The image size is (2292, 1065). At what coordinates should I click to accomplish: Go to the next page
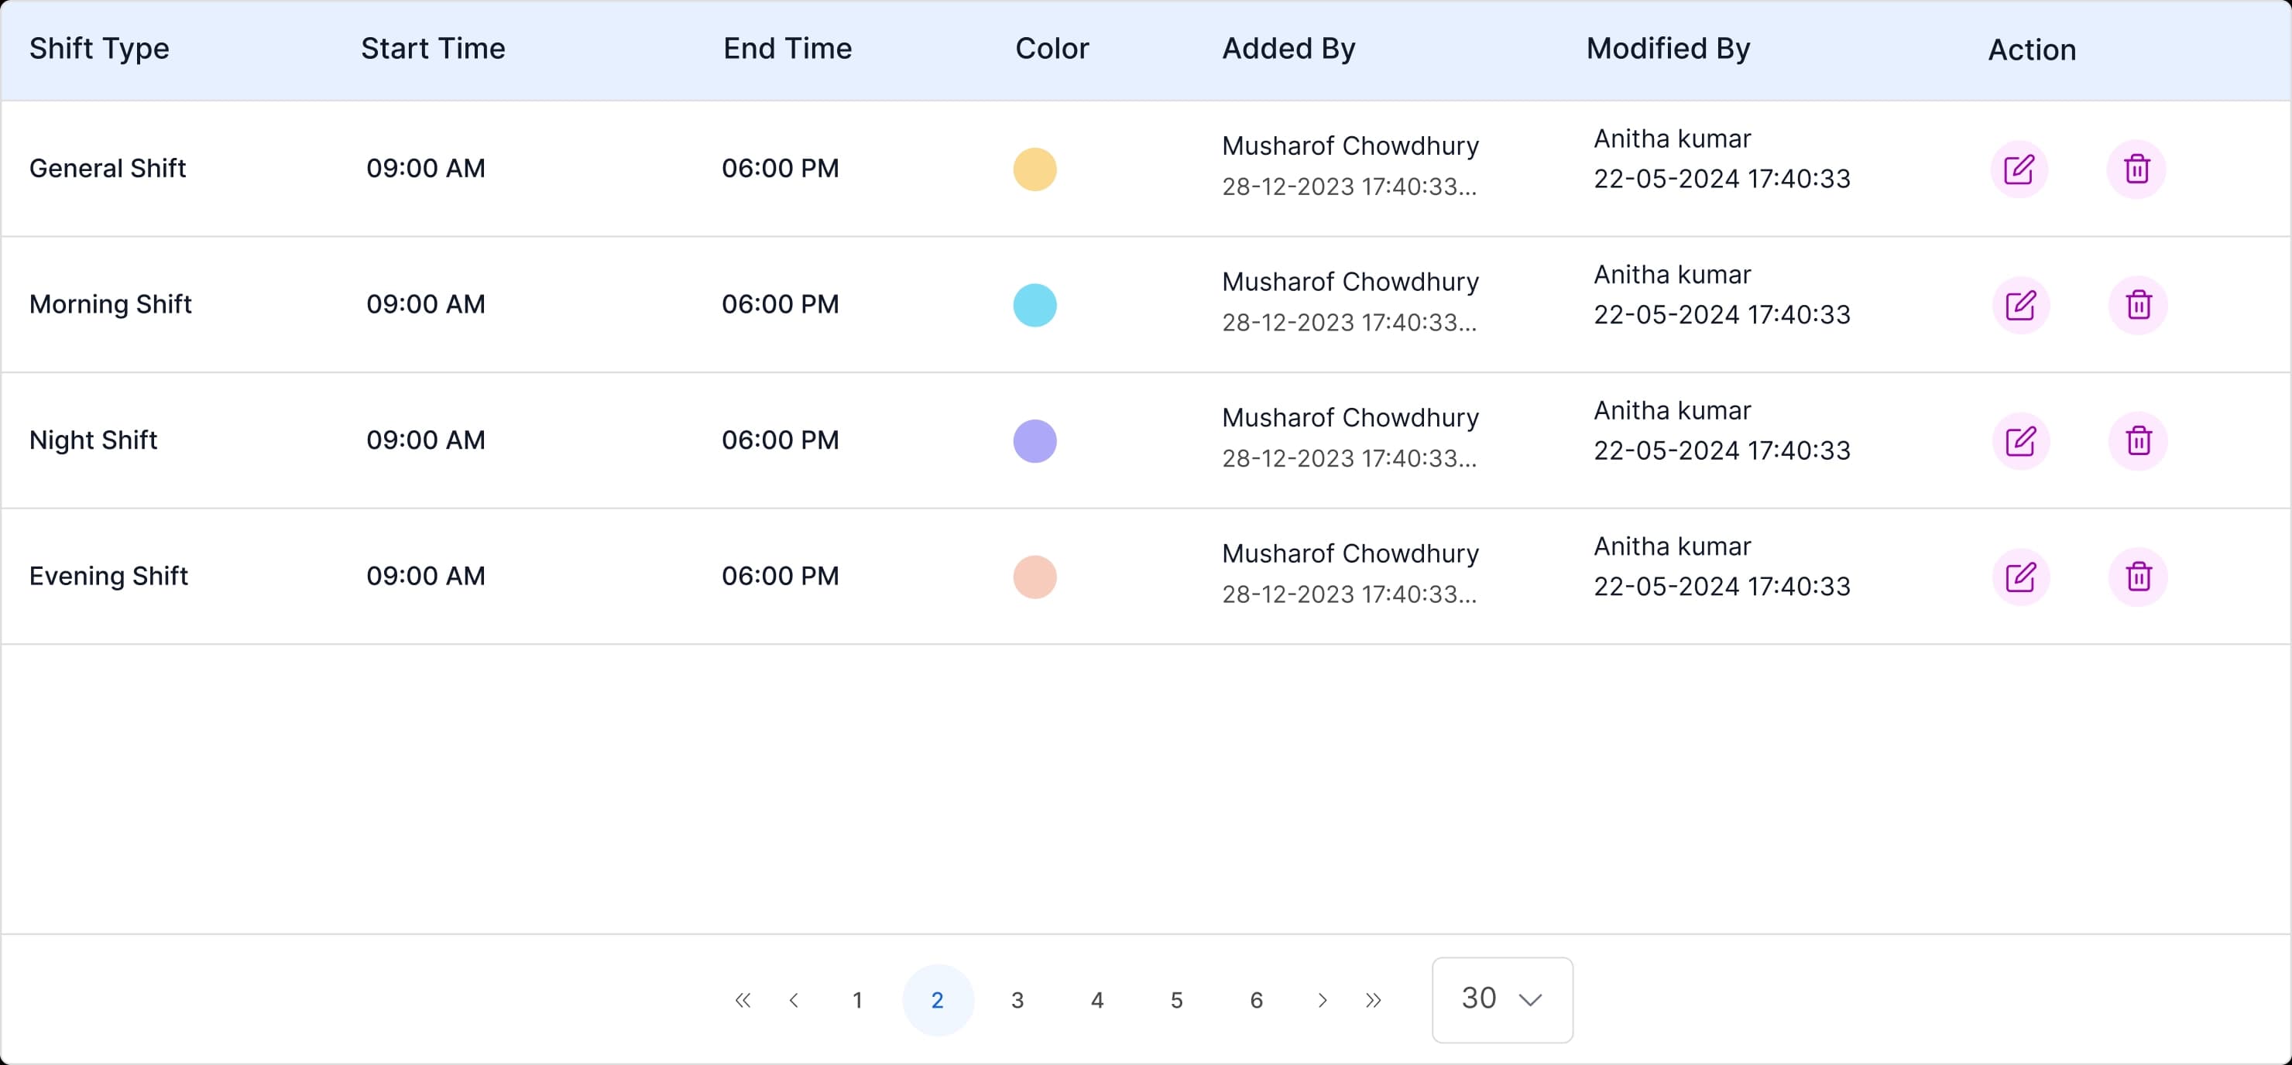click(1323, 999)
